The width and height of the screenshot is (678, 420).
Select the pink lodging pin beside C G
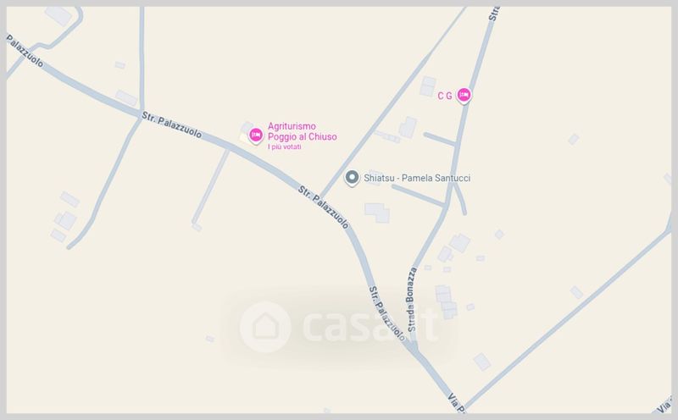pyautogui.click(x=464, y=95)
